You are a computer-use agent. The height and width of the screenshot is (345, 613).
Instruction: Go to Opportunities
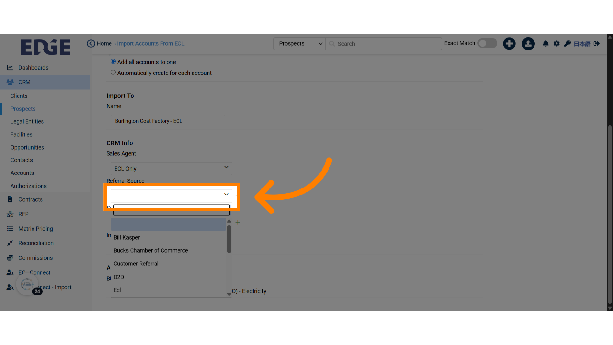coord(27,147)
